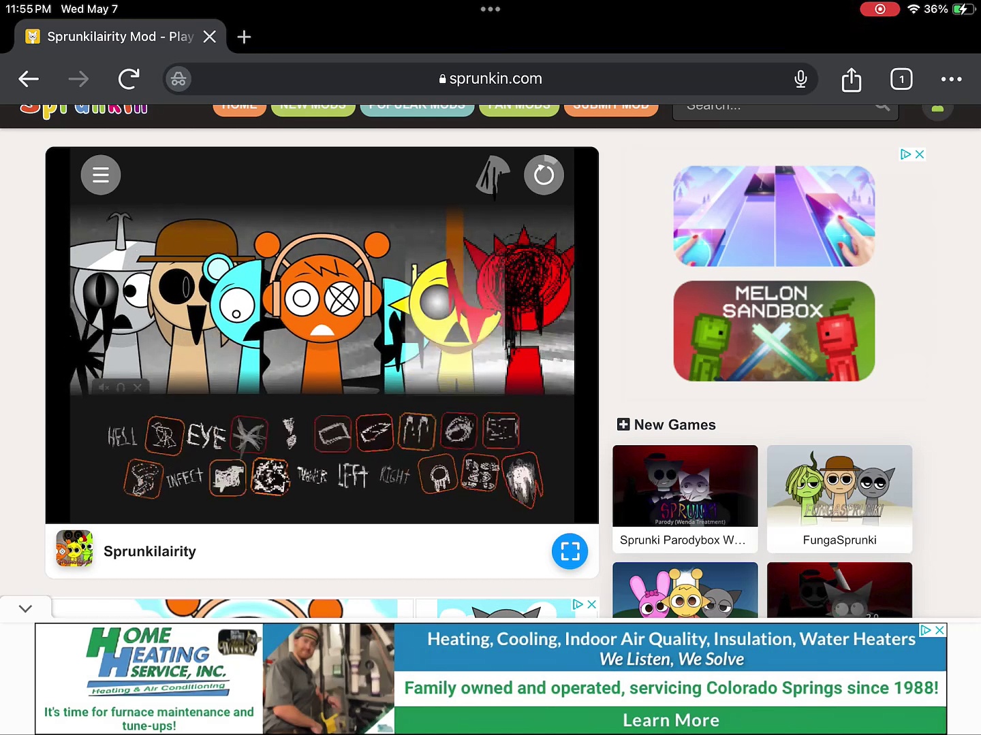Enter fullscreen with the blue expand button
This screenshot has height=735, width=981.
pyautogui.click(x=570, y=551)
